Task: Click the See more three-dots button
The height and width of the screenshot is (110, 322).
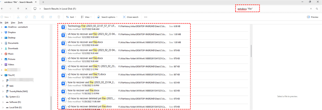Action: pos(146,17)
